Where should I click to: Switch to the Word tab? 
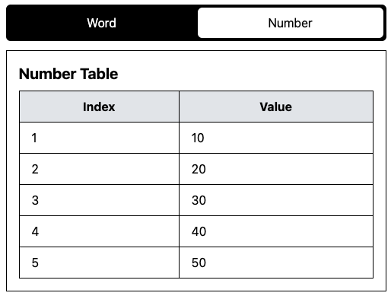coord(102,23)
